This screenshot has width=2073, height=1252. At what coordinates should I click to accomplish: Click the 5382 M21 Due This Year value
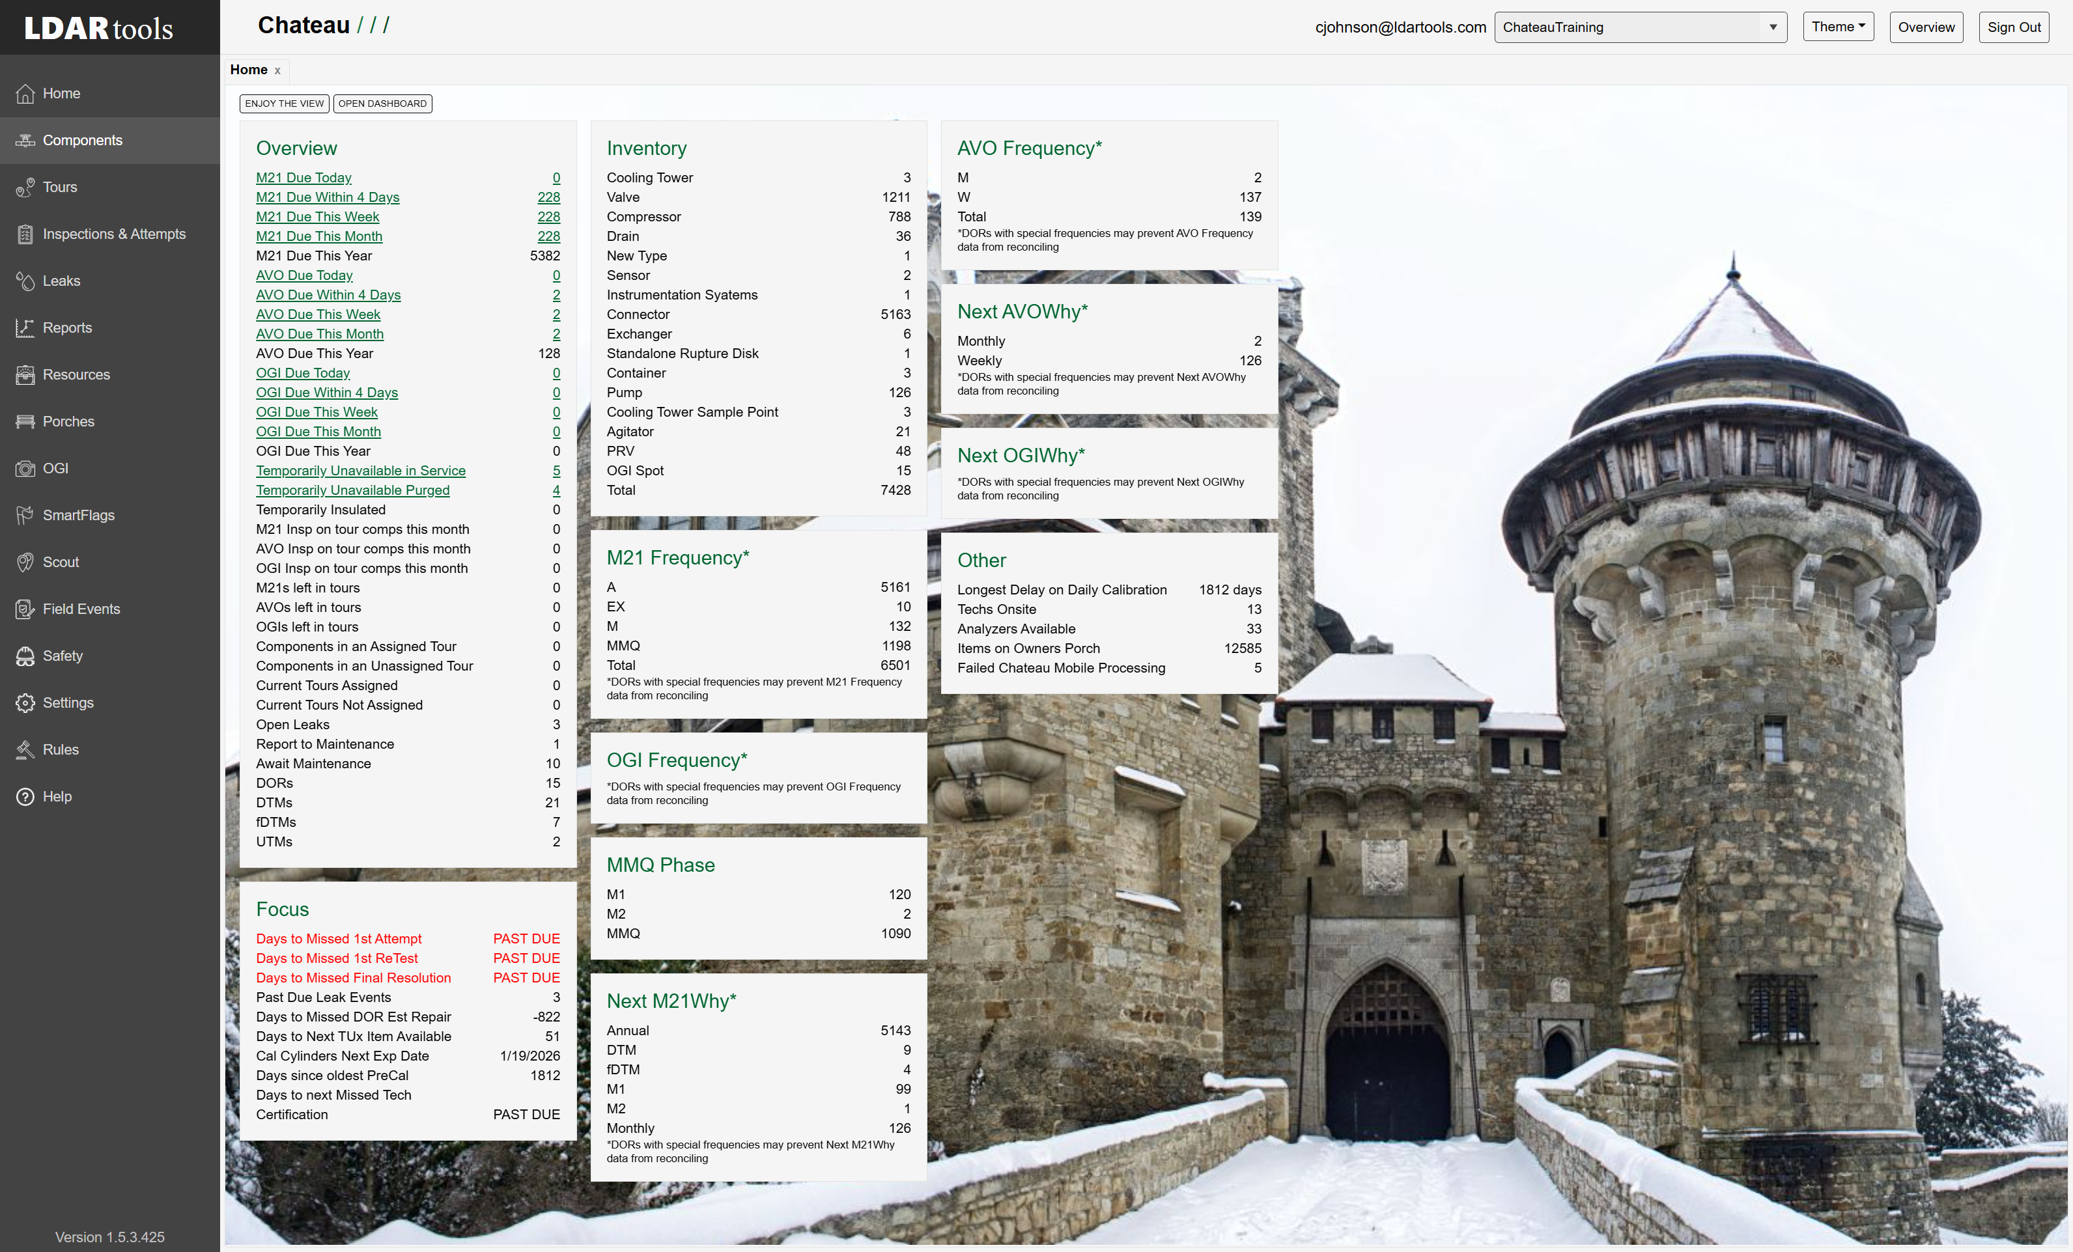pos(544,256)
